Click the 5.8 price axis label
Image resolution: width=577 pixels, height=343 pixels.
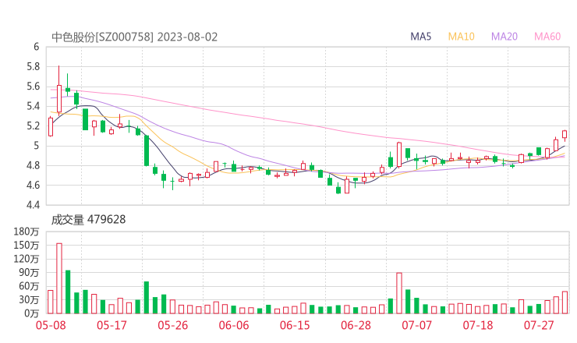coord(33,67)
